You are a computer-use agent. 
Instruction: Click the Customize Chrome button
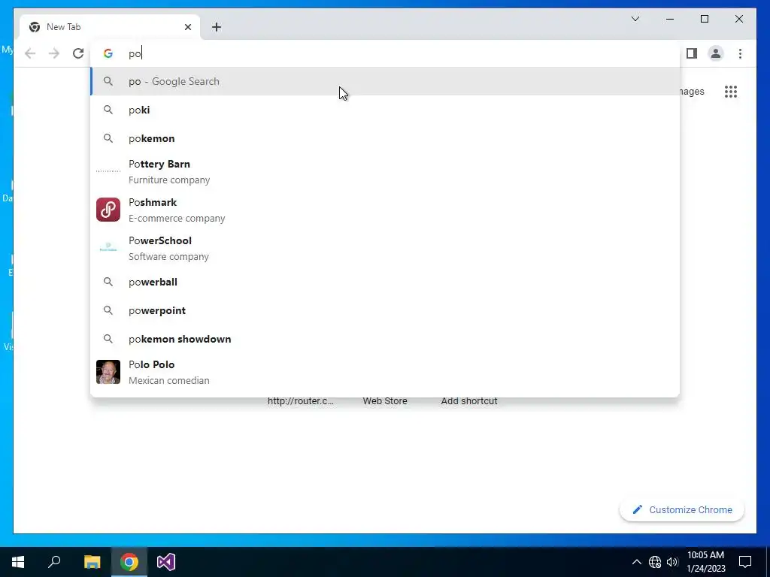click(x=681, y=510)
